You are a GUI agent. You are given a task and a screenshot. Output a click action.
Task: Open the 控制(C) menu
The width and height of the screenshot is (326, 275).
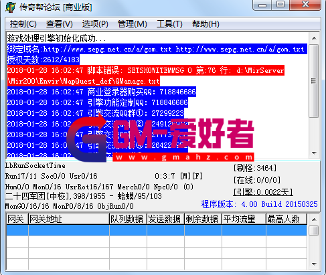tap(23, 24)
